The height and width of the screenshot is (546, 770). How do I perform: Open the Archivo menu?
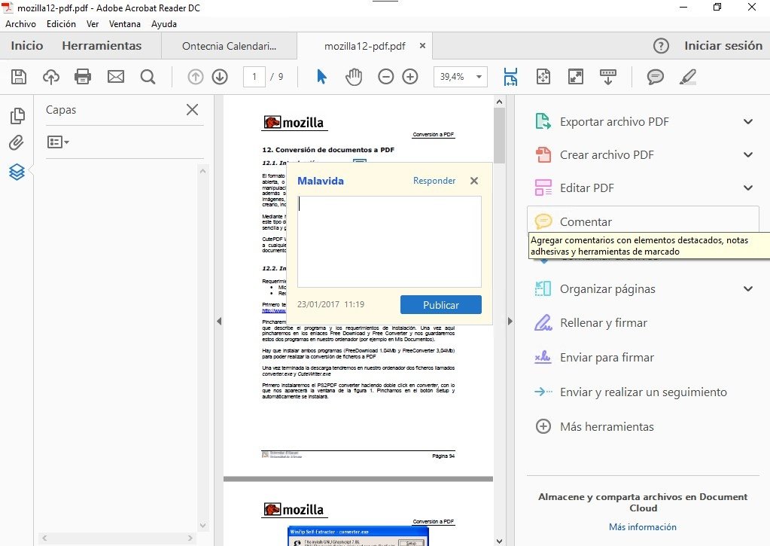tap(20, 23)
